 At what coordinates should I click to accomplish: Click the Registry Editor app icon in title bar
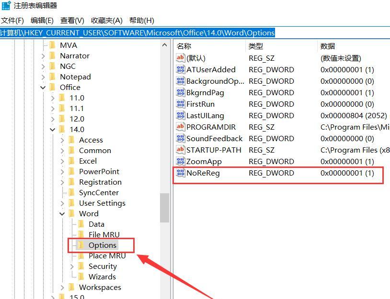click(6, 5)
